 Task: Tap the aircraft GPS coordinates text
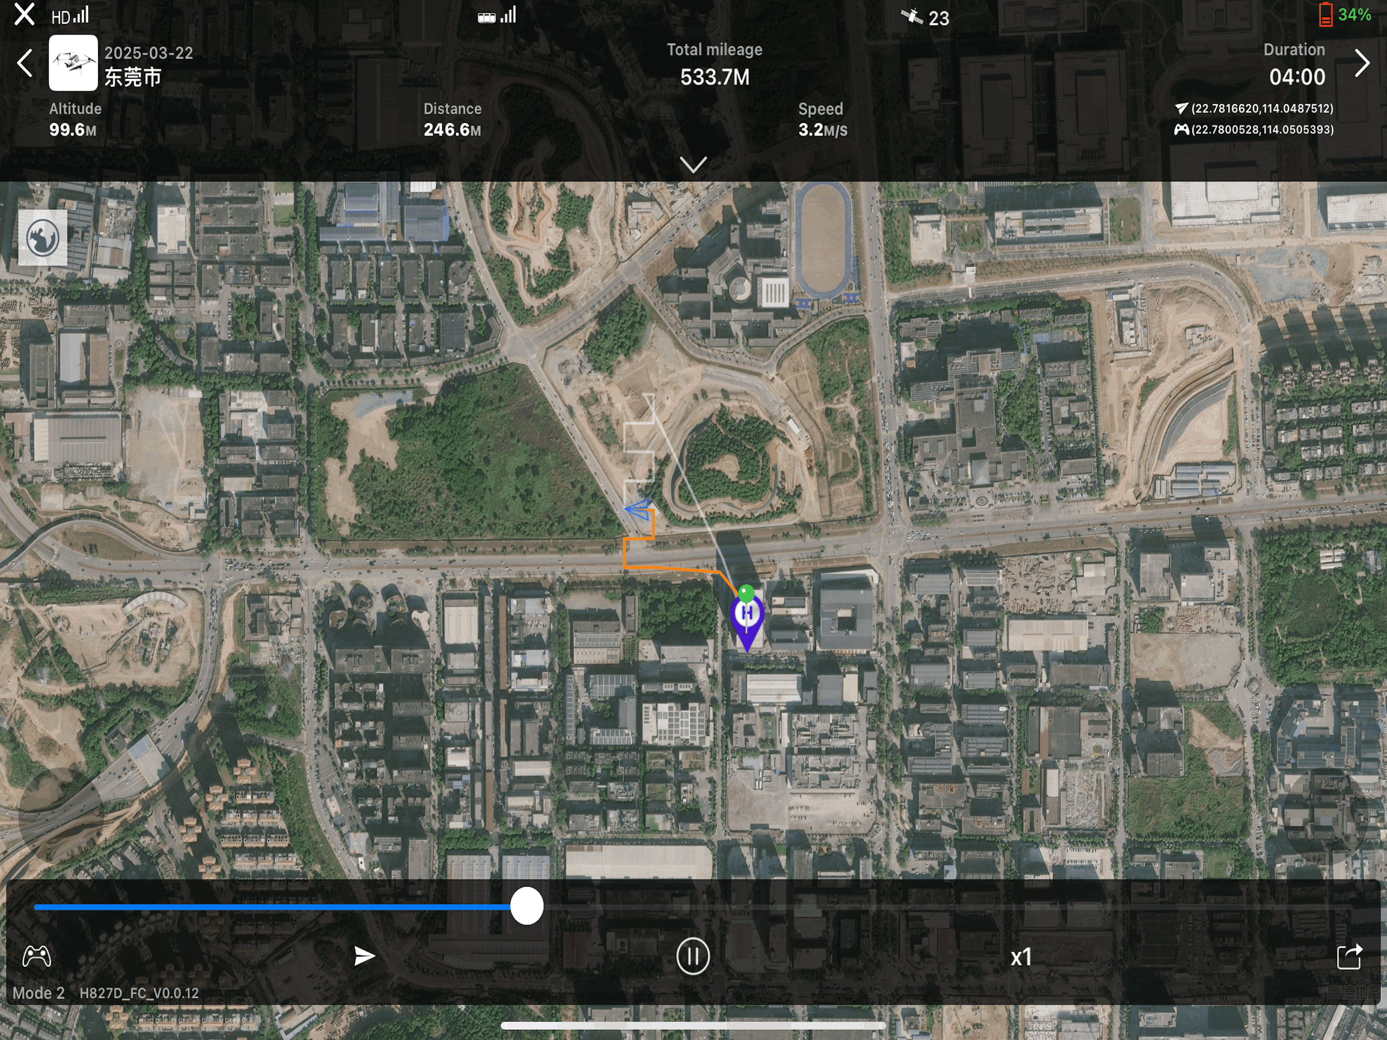pyautogui.click(x=1262, y=109)
